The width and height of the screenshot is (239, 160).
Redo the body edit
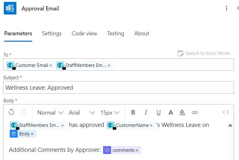click(x=24, y=112)
